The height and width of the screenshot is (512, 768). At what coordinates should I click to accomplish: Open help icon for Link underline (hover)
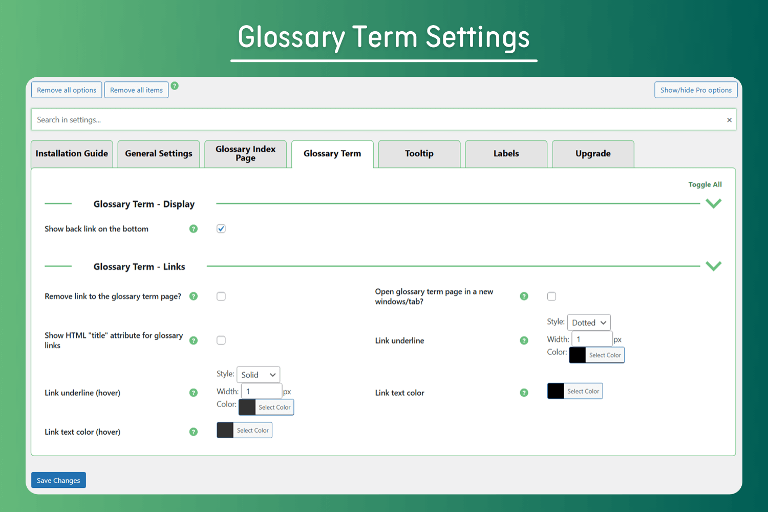click(194, 393)
